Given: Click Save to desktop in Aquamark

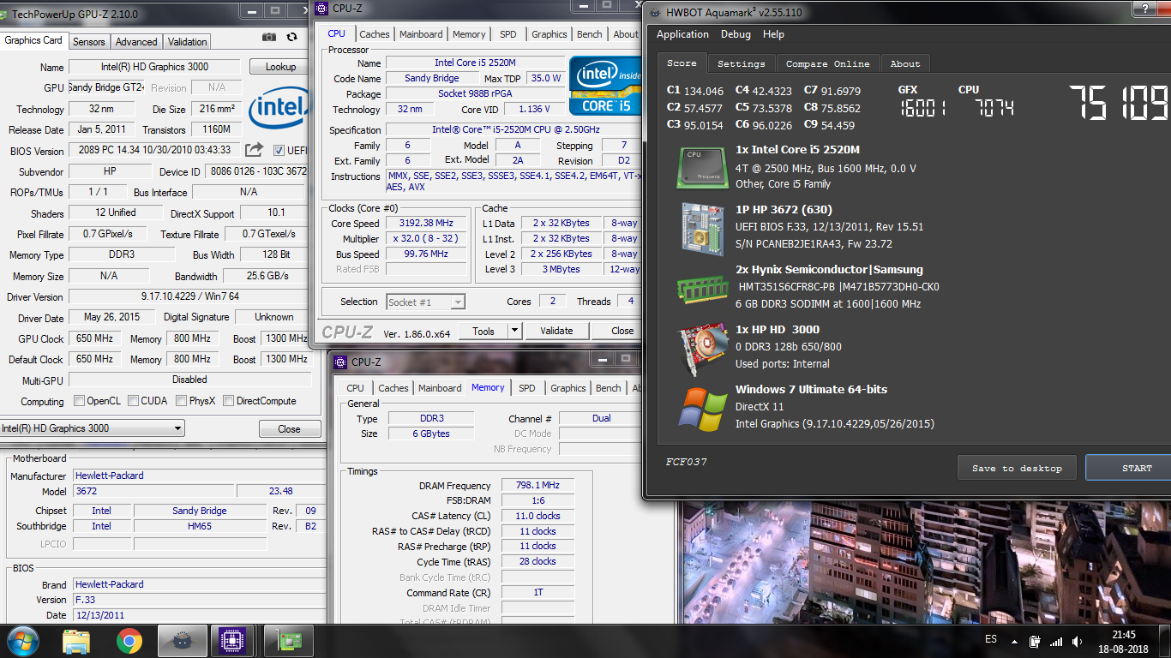Looking at the screenshot, I should pyautogui.click(x=1017, y=468).
